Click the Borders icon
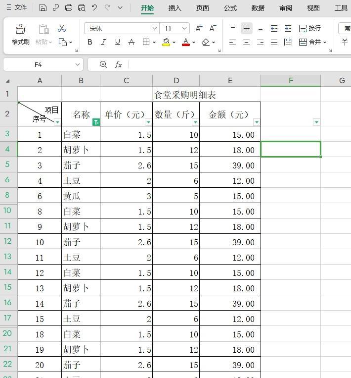This screenshot has width=351, height=378. pos(146,42)
